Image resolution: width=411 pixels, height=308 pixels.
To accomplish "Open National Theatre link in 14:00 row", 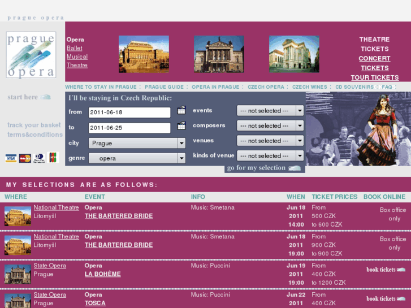I will (56, 207).
